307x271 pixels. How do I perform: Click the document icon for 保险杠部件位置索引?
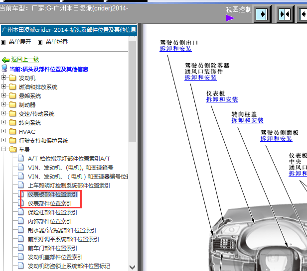21,212
